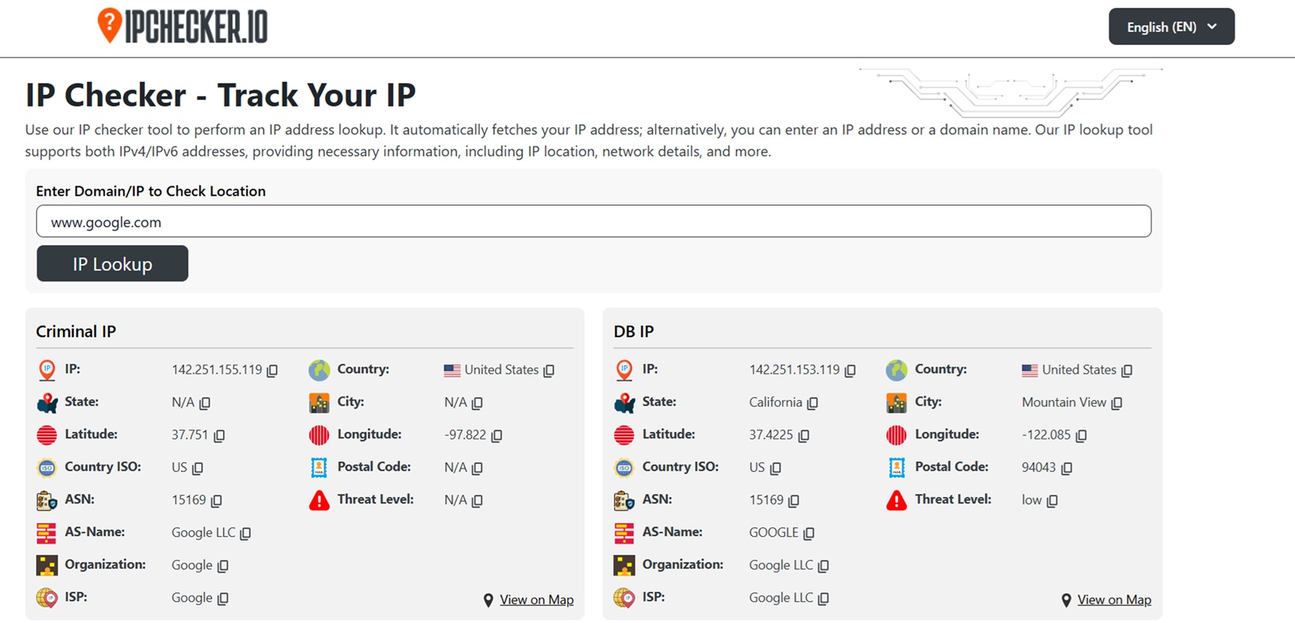Screen dimensions: 1295x623
Task: Copy the Criminal IP address 142.251.155.119
Action: click(x=272, y=371)
